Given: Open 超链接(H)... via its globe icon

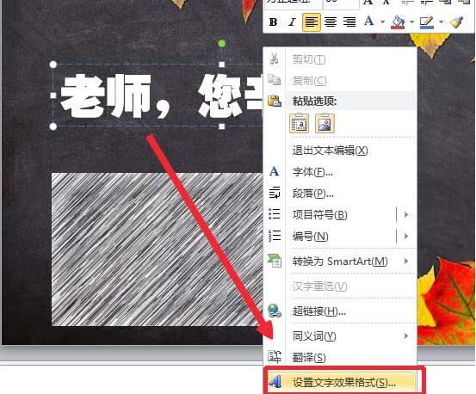Looking at the screenshot, I should coord(275,311).
